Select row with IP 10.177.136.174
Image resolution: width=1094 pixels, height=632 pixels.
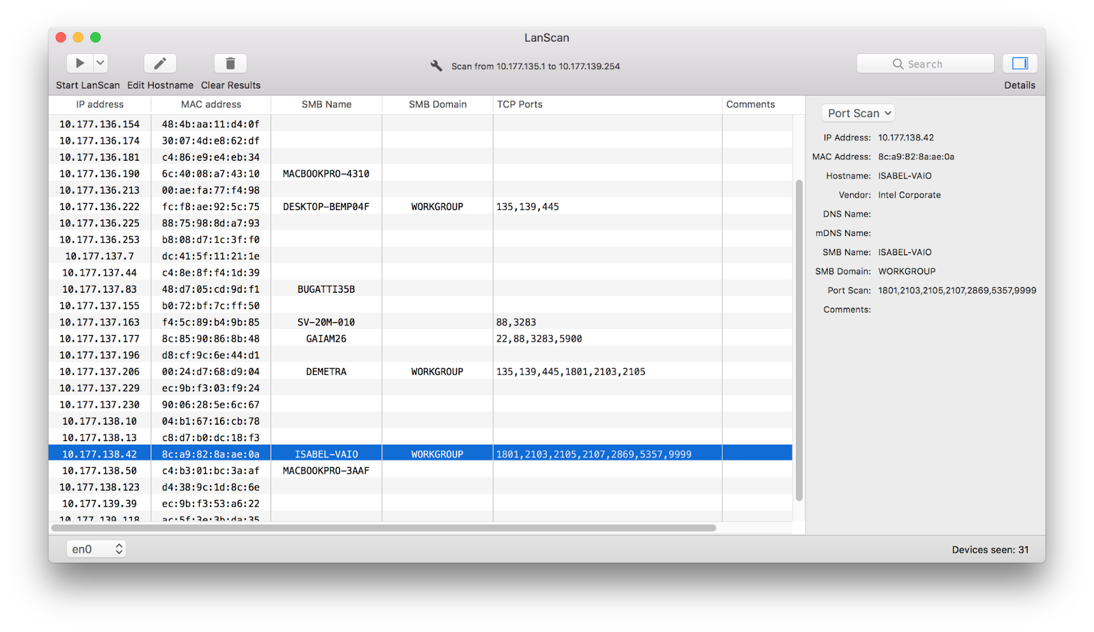(x=421, y=140)
